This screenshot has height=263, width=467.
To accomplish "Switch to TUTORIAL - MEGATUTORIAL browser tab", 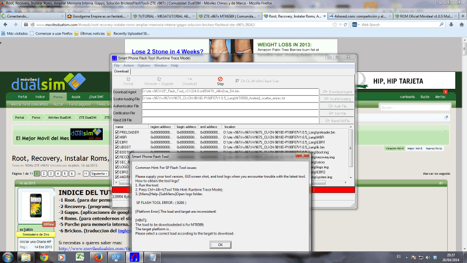I will point(163,16).
